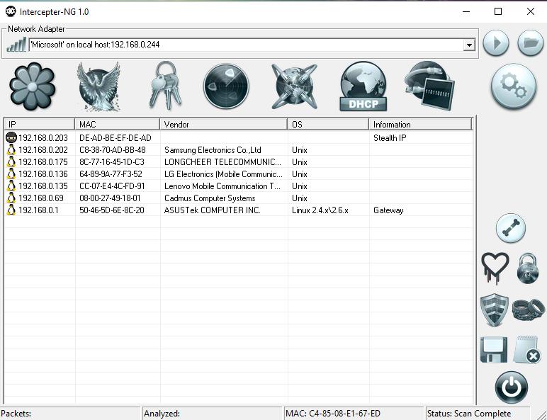Click penguin icon beside 192.168.0.202
Image resolution: width=547 pixels, height=420 pixels.
tap(11, 150)
